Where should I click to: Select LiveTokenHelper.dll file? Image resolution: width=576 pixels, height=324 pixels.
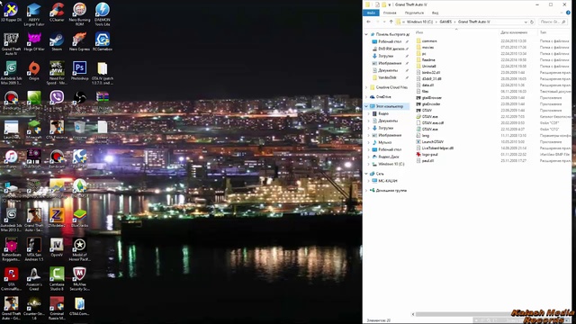click(437, 148)
